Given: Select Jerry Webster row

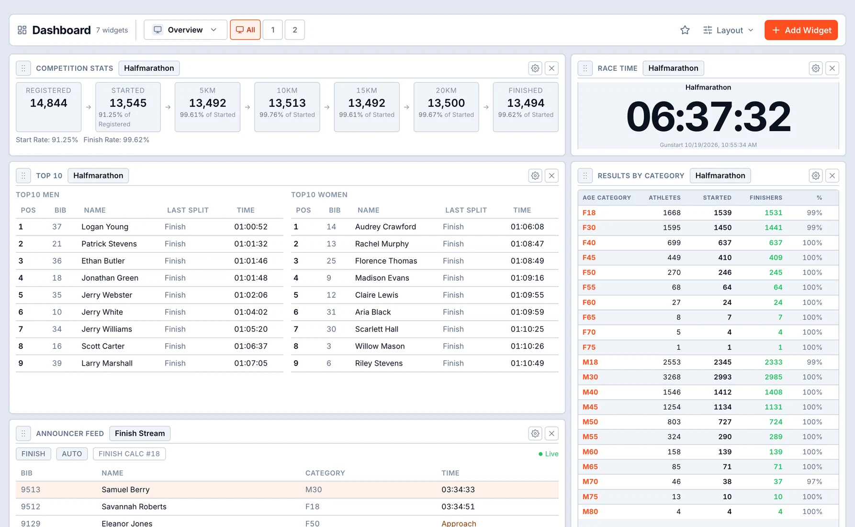Looking at the screenshot, I should [x=149, y=295].
